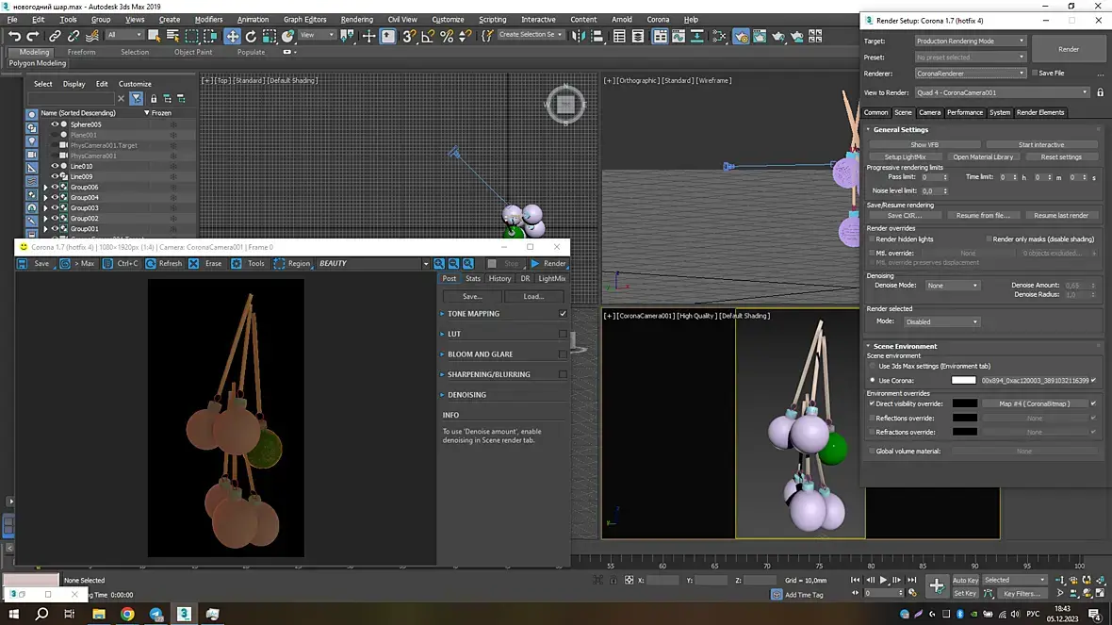Check Render hidden lights option
This screenshot has width=1112, height=625.
872,239
